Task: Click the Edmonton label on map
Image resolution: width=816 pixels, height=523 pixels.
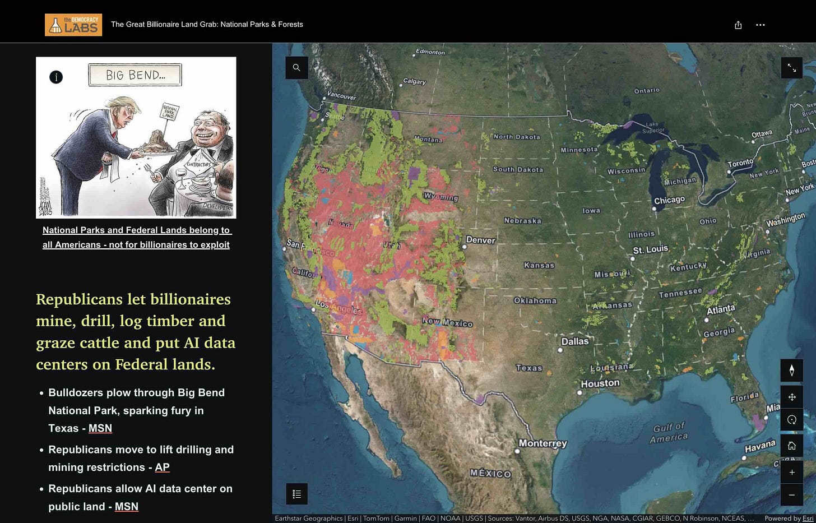Action: click(x=430, y=52)
